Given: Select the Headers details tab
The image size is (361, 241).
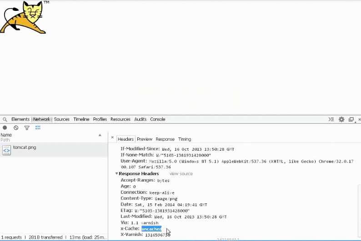Looking at the screenshot, I should point(125,139).
